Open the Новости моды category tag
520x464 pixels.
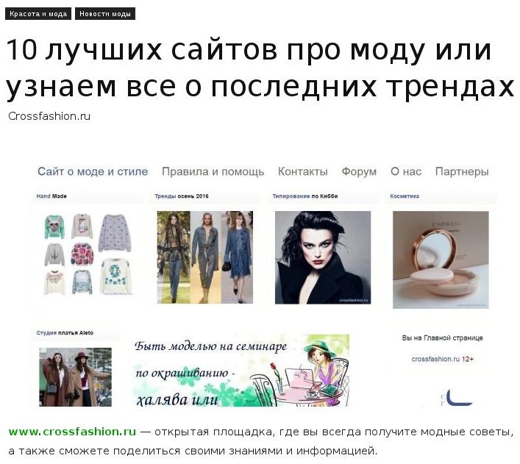(105, 14)
